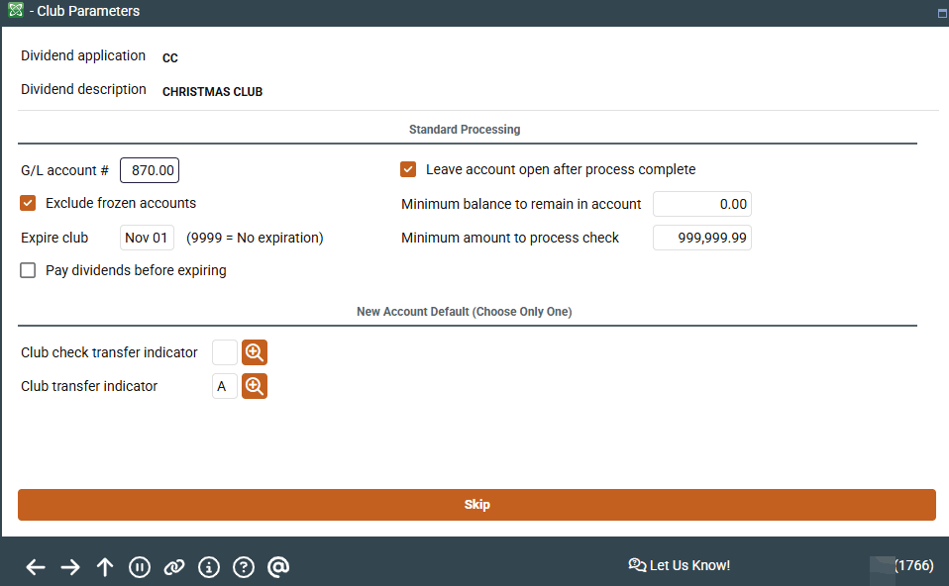Open help via question mark icon
The image size is (949, 586).
(x=244, y=567)
